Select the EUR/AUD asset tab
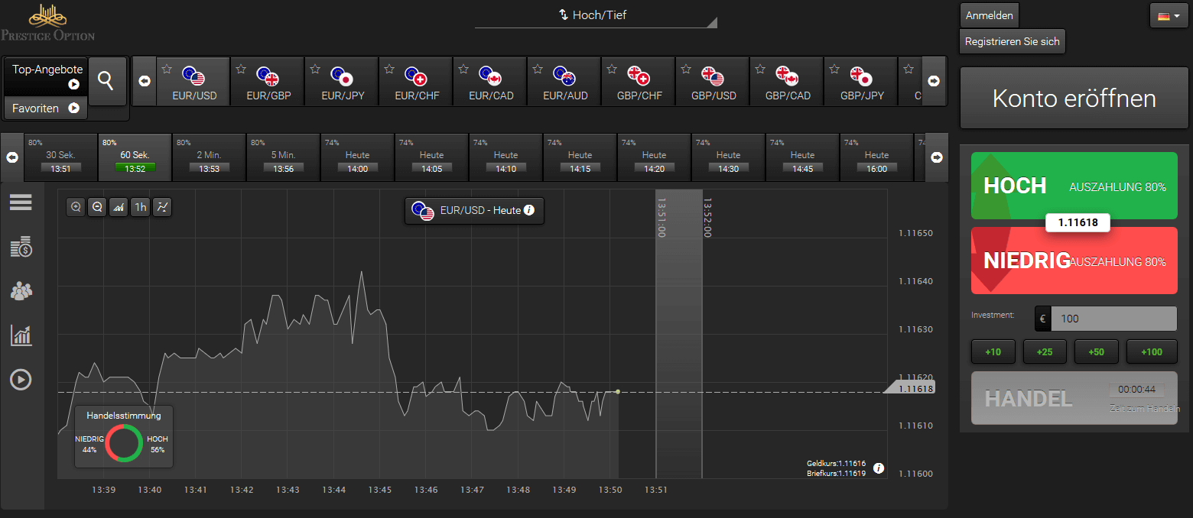Viewport: 1193px width, 518px height. tap(564, 82)
